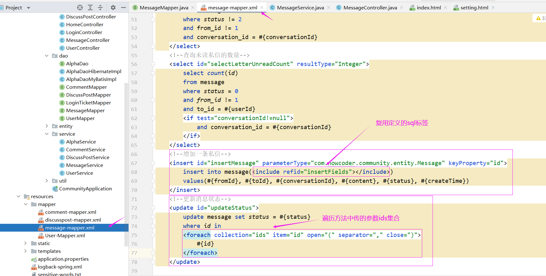The height and width of the screenshot is (276, 546).
Task: Expand the util folder
Action: [47, 181]
